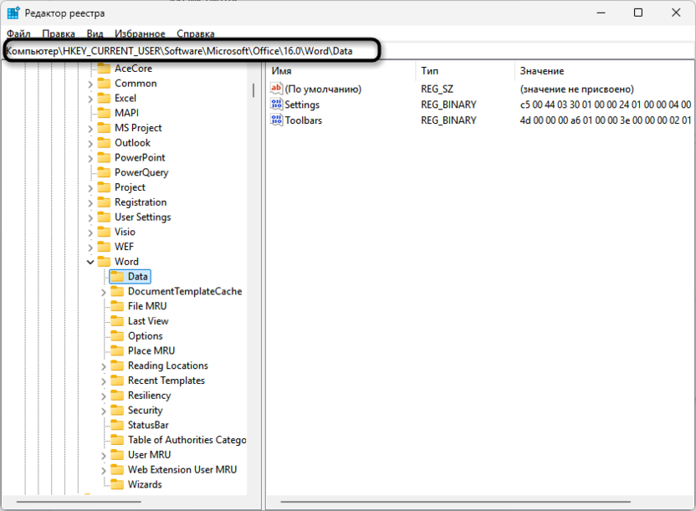Expand the Outlook key
696x511 pixels.
coord(90,143)
